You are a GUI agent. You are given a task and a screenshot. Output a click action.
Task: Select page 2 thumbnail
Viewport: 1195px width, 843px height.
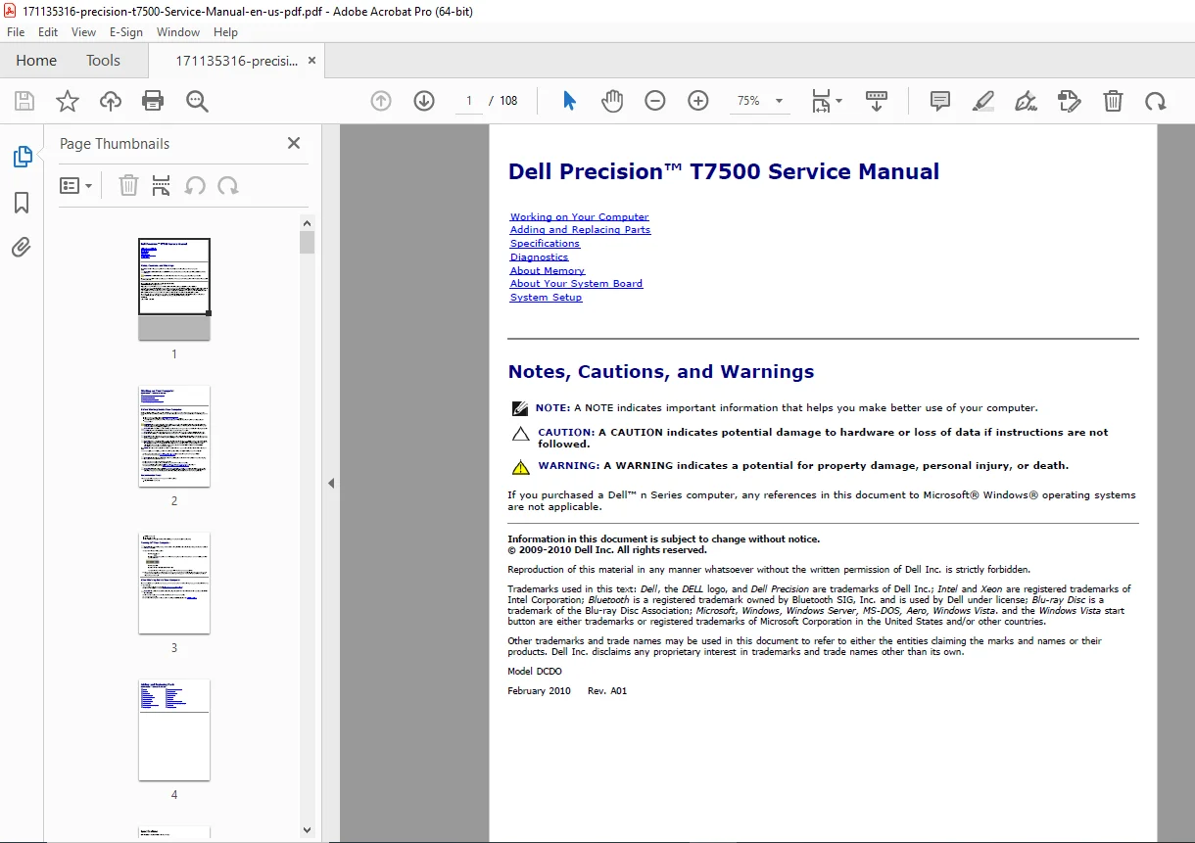[174, 436]
